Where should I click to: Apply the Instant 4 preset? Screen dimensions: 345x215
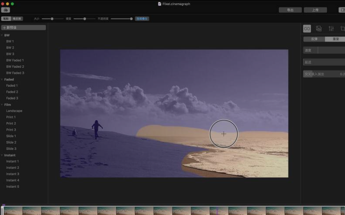13,180
